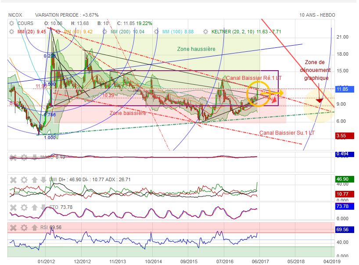
Task: Click the Zone haussière annotation
Action: [x=196, y=49]
